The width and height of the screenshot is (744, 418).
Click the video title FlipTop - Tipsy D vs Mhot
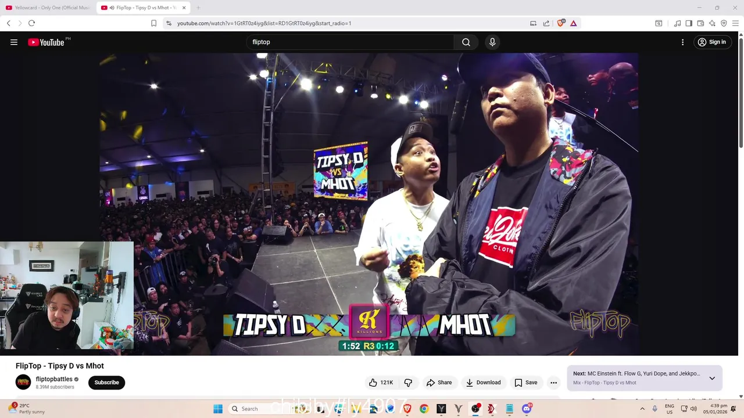[60, 366]
